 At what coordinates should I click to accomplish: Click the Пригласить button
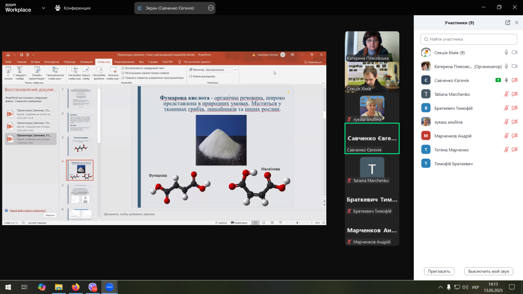439,271
